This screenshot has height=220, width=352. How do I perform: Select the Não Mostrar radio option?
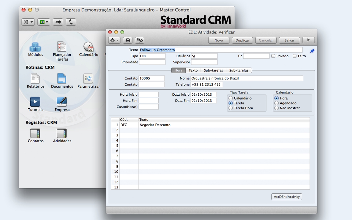click(x=277, y=108)
